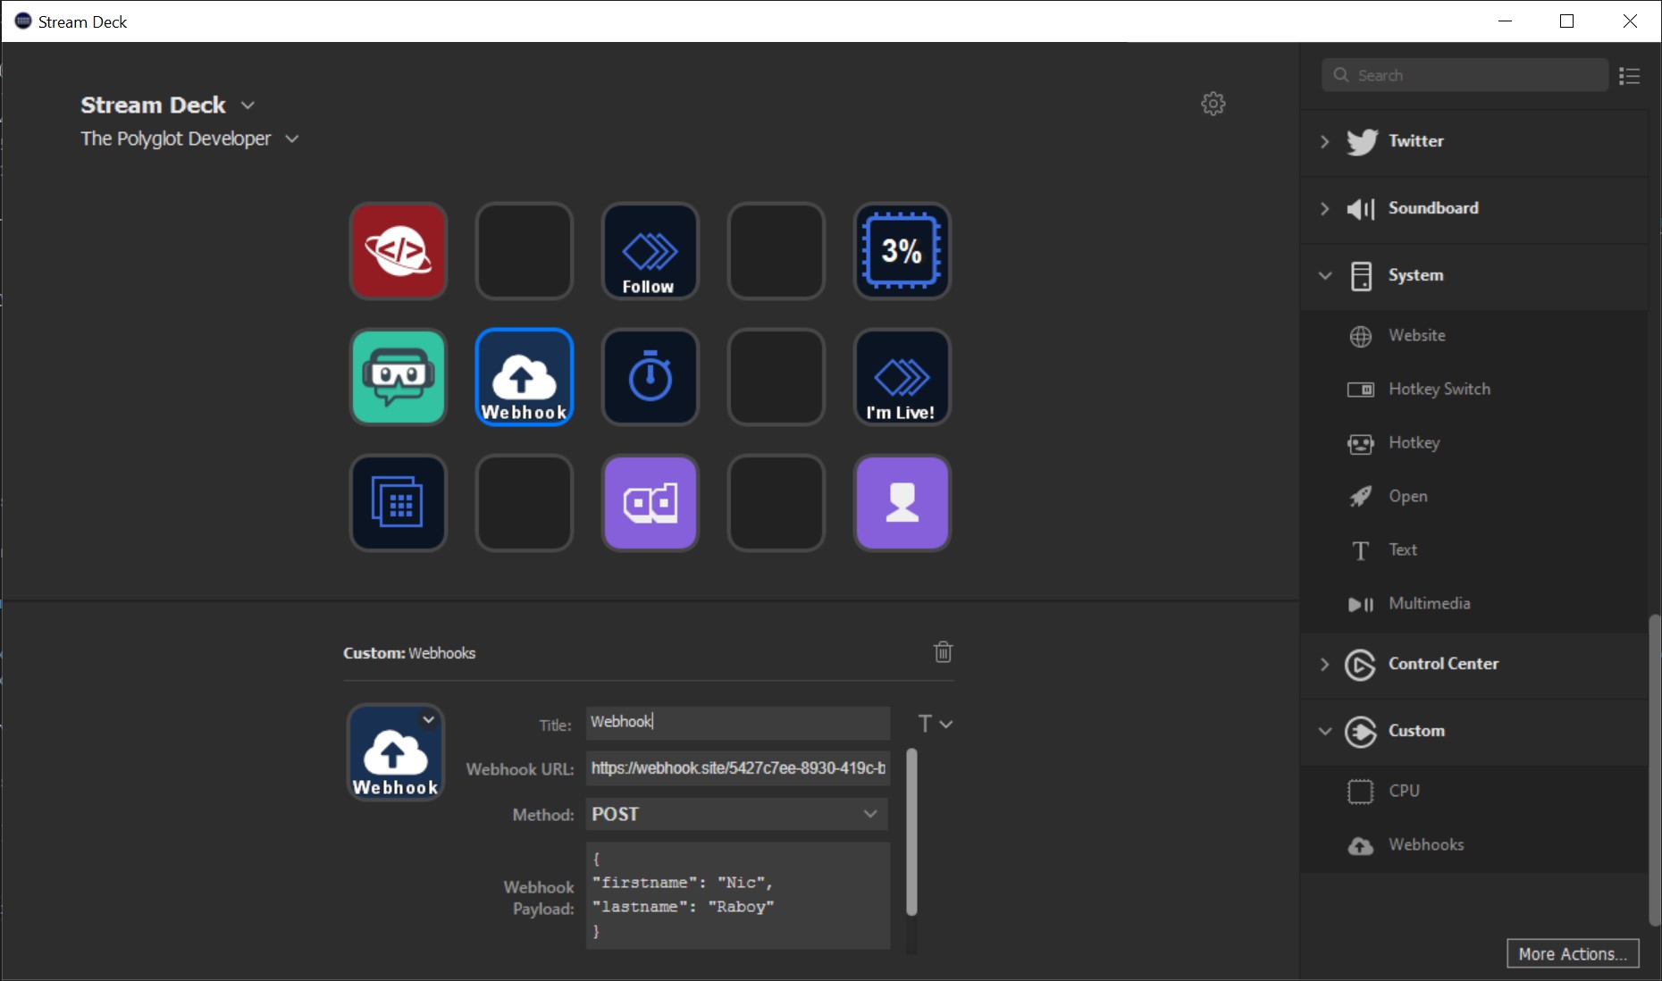Screen dimensions: 1662x981
Task: Click the Webhook URL input field
Action: 737,767
